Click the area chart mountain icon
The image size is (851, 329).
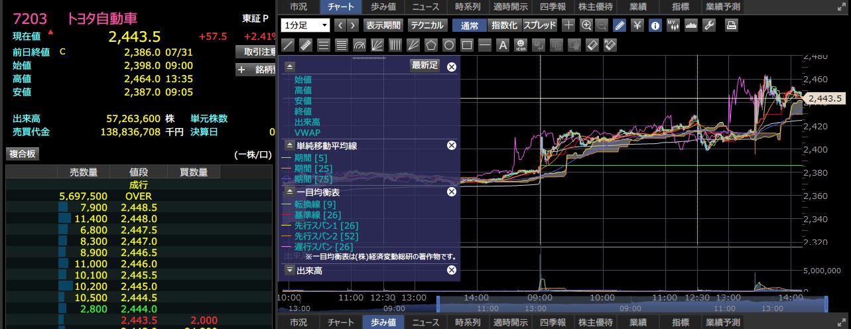[x=690, y=26]
